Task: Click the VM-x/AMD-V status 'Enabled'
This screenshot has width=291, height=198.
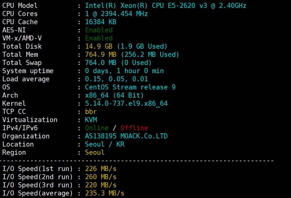Action: click(99, 38)
